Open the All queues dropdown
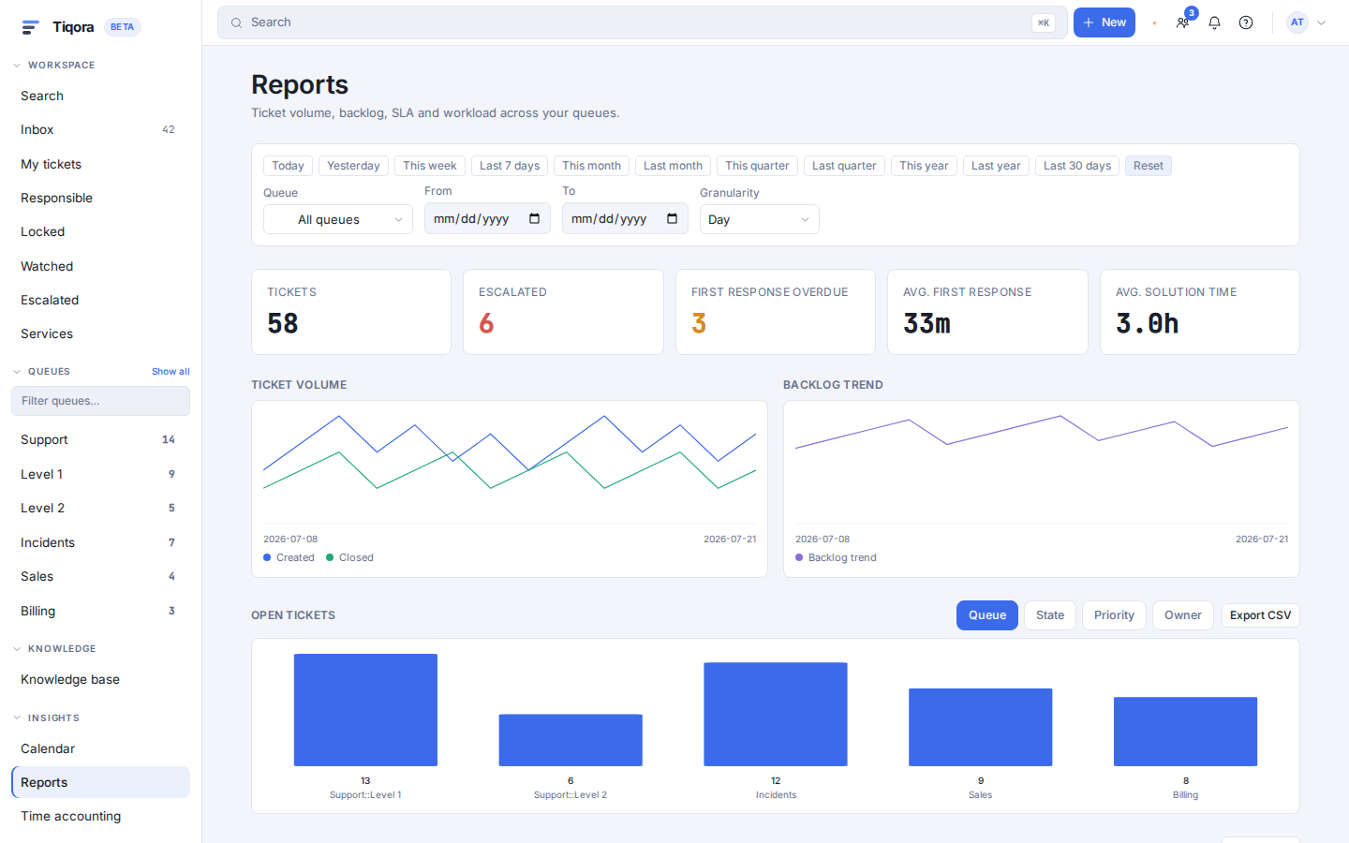The image size is (1349, 843). (338, 219)
